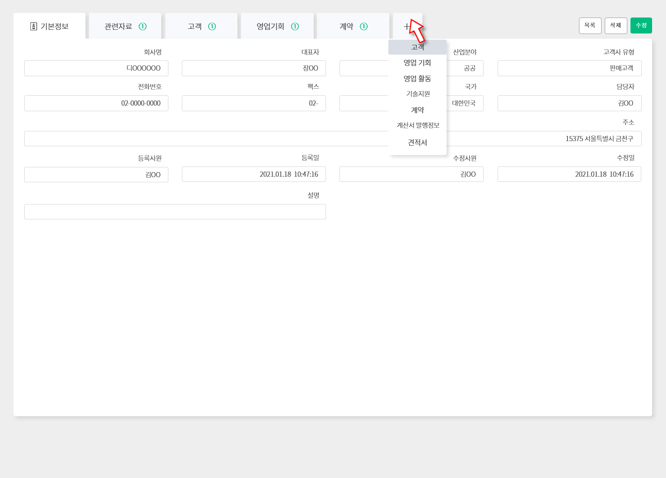Open the 기본정보 tab
Screen dimensions: 666x478
tap(49, 26)
